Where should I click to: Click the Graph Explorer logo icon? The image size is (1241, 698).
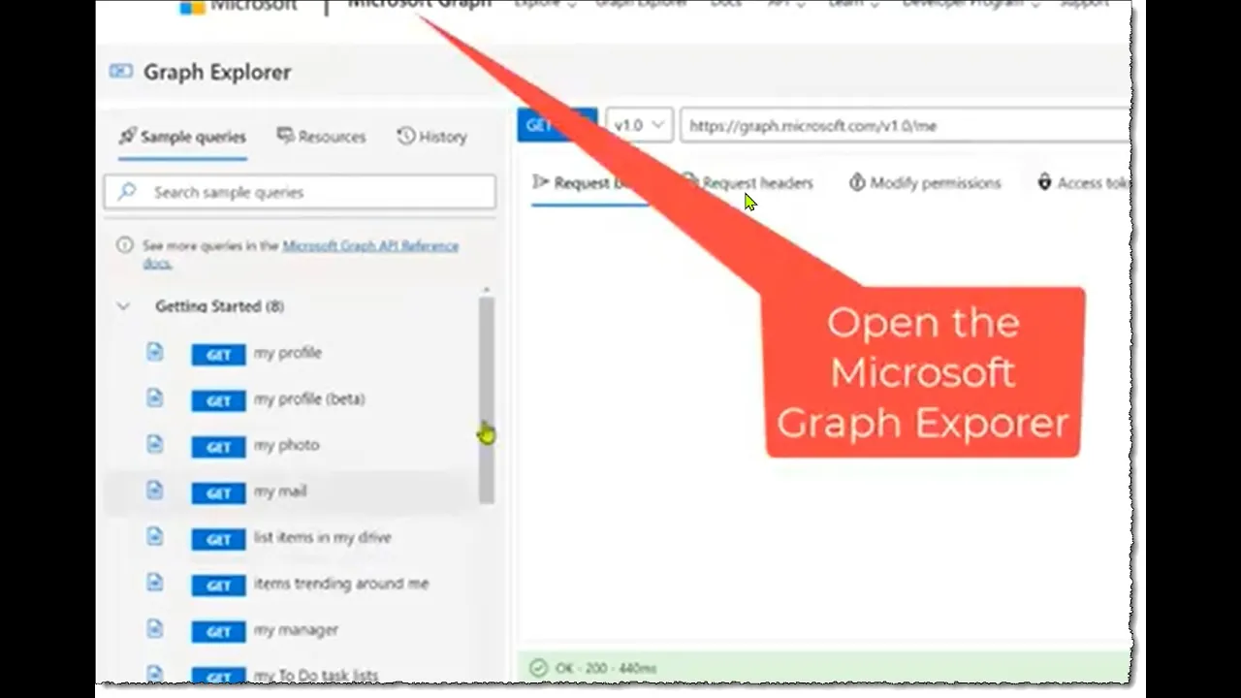(x=121, y=71)
